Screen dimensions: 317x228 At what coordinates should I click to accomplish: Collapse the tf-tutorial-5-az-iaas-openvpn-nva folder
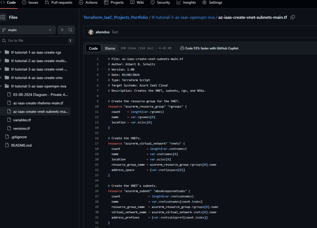click(x=1, y=86)
